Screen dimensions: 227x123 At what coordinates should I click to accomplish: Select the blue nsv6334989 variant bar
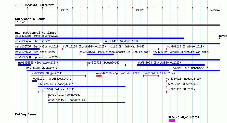(24, 65)
